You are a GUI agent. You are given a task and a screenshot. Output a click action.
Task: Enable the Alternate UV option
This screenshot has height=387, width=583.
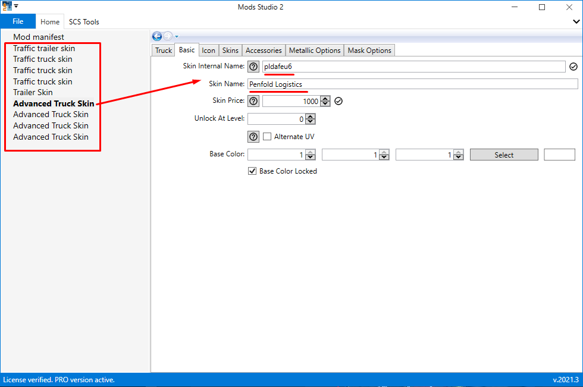(267, 136)
